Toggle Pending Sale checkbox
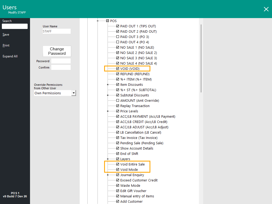Viewport: 272px width, 204px height. point(118,143)
